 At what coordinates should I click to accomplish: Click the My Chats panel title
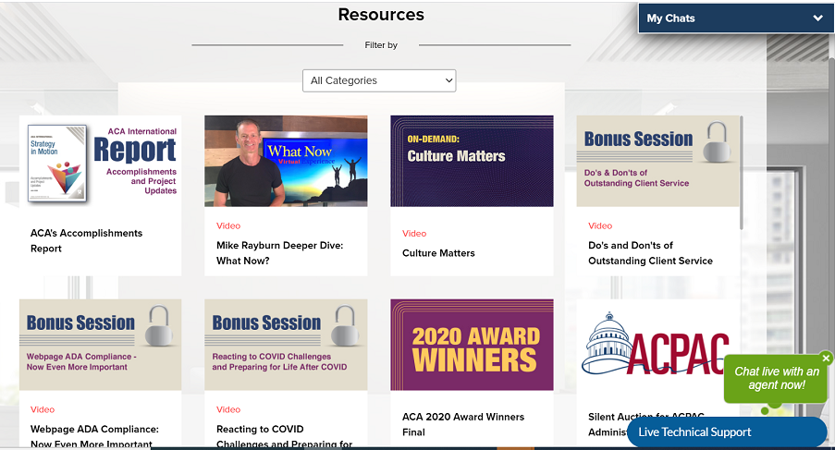click(x=670, y=18)
